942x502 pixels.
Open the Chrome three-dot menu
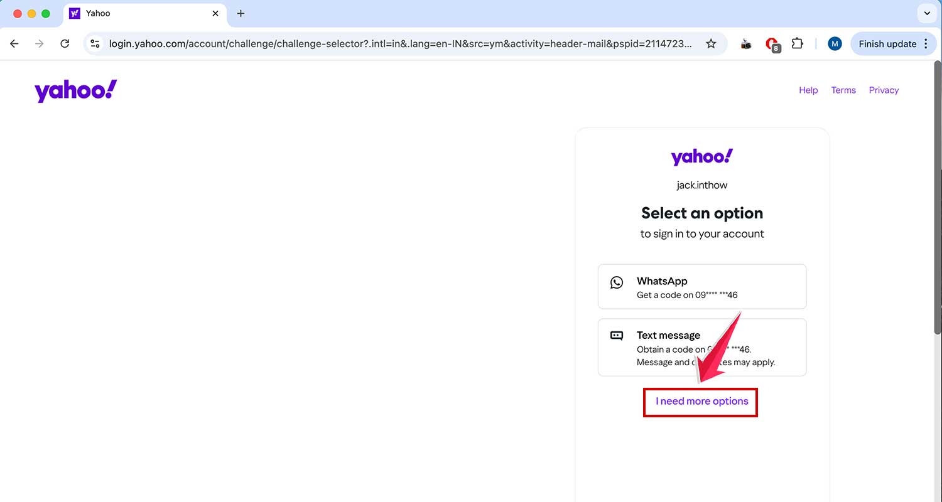[926, 43]
